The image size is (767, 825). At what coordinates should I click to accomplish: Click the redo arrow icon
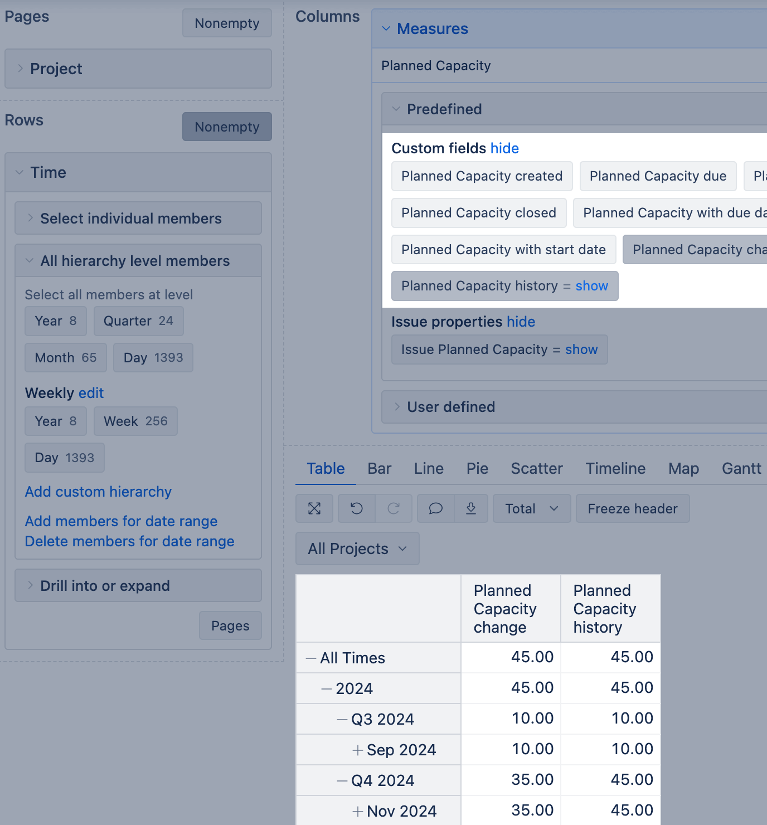click(x=394, y=508)
